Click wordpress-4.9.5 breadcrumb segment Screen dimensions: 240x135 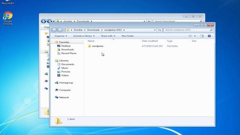coord(113,30)
